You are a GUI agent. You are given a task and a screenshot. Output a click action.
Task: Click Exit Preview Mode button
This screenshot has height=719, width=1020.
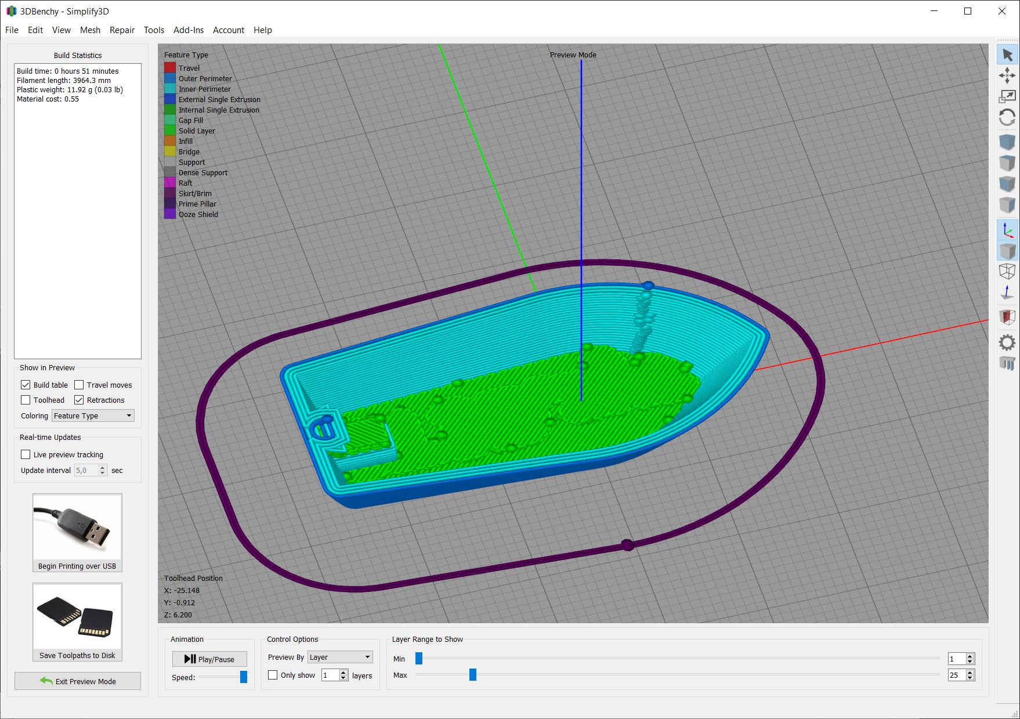coord(78,681)
